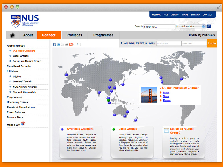The width and height of the screenshot is (223, 167).
Task: Click Make a Gift link
Action: (x=14, y=125)
